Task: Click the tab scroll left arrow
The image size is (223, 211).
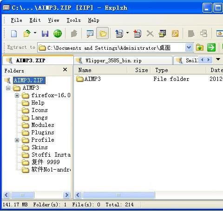Action: 202,59
